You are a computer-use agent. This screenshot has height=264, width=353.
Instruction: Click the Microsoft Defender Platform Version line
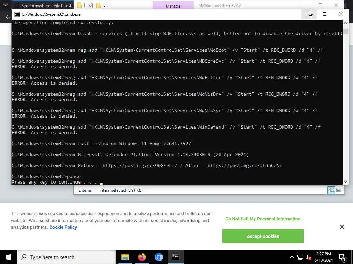click(x=130, y=154)
